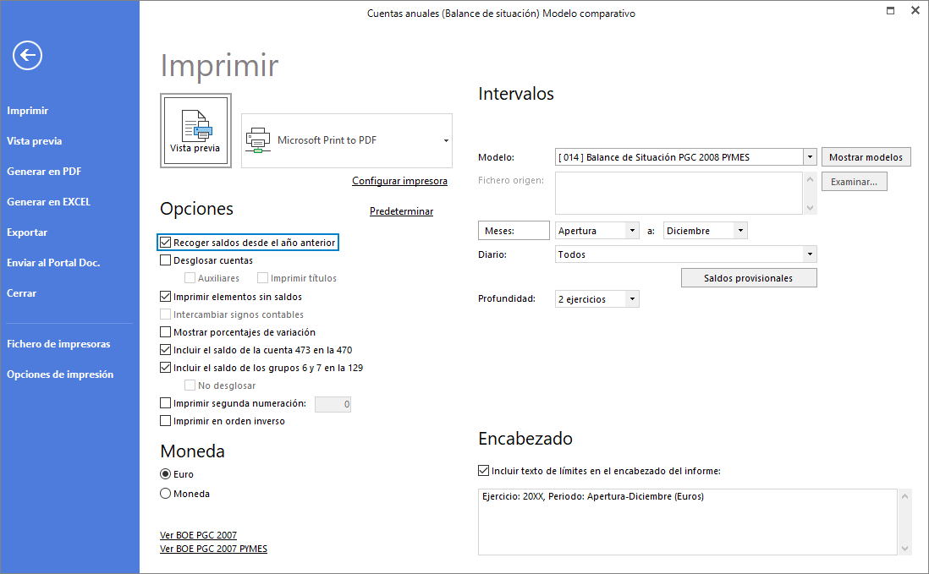Click the Saldos provisionales button

point(749,278)
